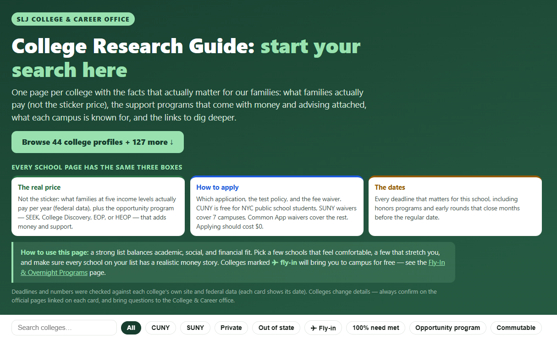
Task: Toggle the 100% need met filter
Action: point(375,328)
